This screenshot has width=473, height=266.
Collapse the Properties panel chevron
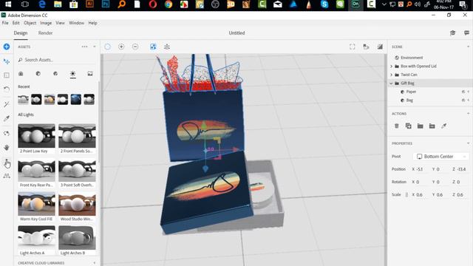tap(468, 143)
